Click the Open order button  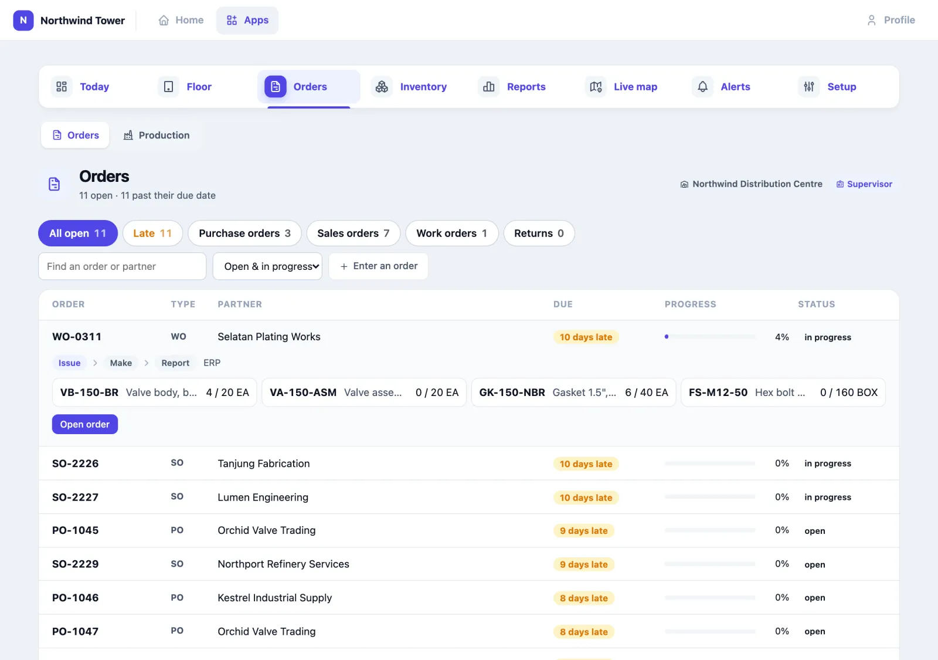tap(85, 425)
